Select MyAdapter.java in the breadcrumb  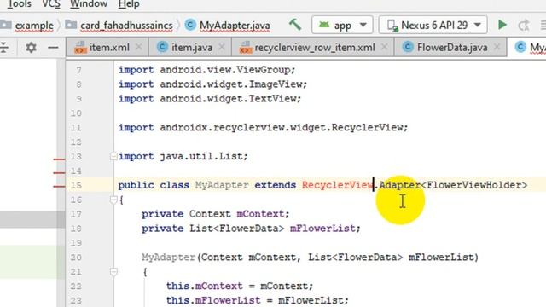235,26
